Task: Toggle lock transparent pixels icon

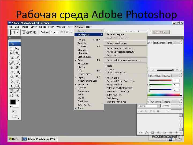Action: pyautogui.click(x=147, y=111)
